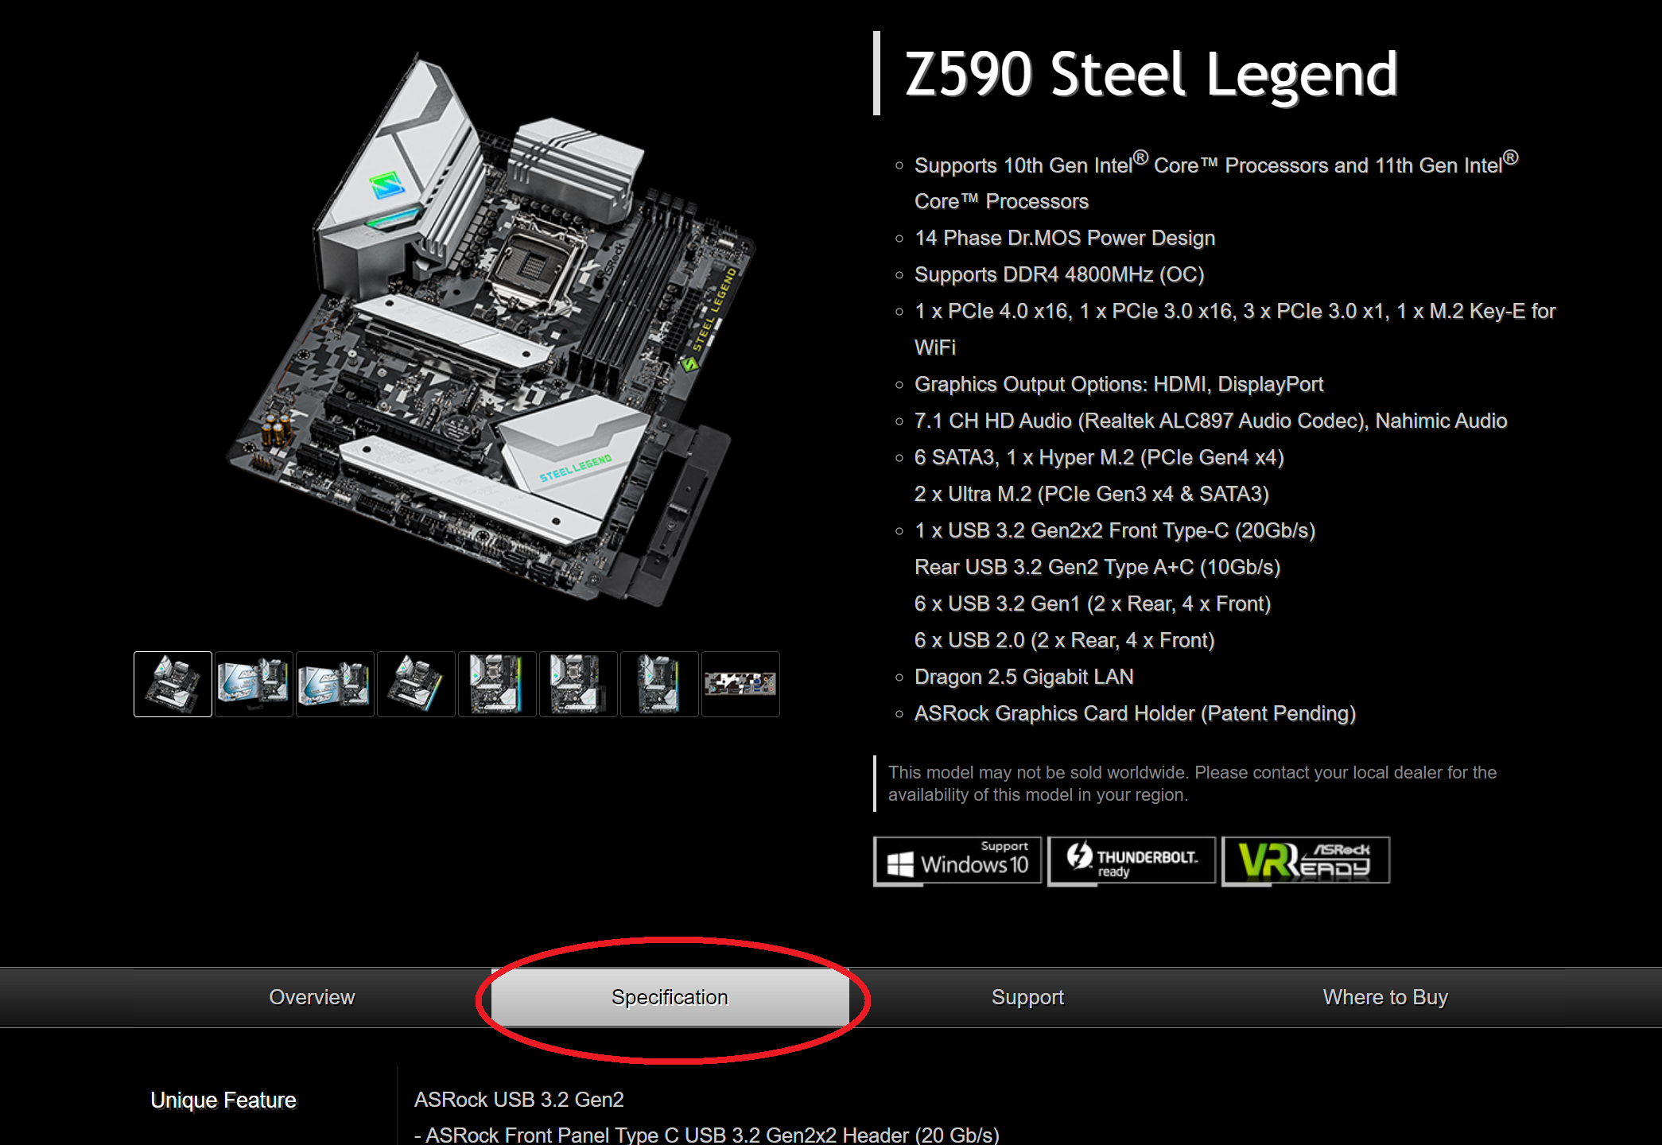Click 'Supports DDR4 4800MHz (OC)' bullet
This screenshot has height=1145, width=1662.
tap(1059, 274)
